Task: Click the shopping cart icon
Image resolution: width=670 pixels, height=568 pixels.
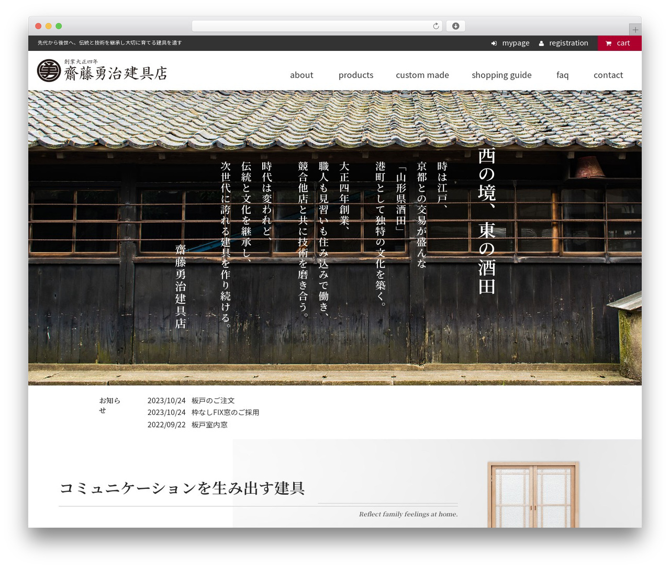Action: coord(609,43)
